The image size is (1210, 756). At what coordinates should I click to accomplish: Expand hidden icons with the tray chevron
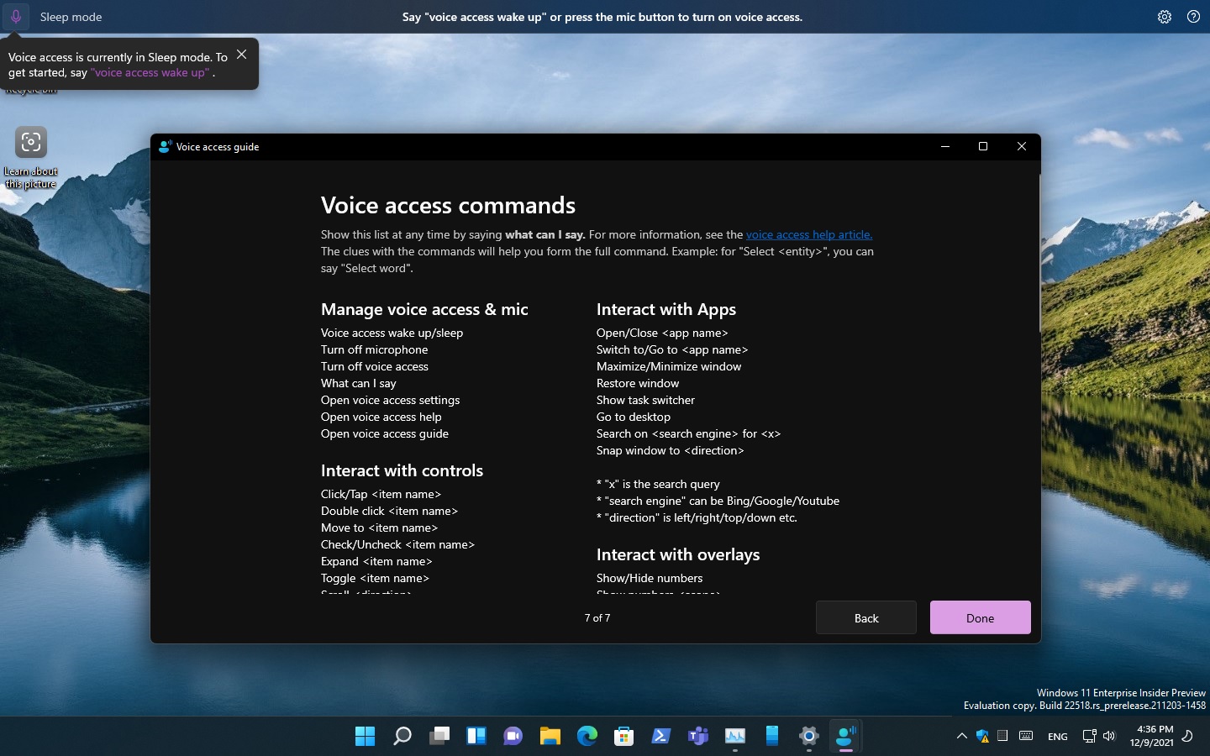point(962,737)
